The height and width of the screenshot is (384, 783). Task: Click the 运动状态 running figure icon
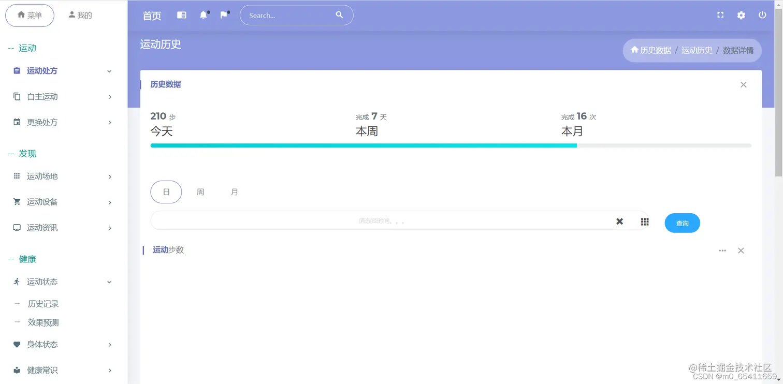[17, 282]
